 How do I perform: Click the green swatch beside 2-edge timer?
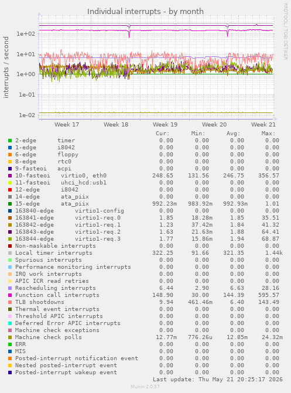click(x=10, y=141)
